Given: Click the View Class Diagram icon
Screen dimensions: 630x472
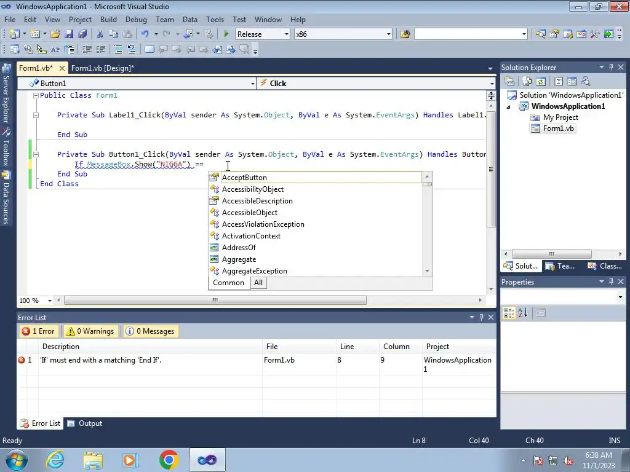Looking at the screenshot, I should 586,82.
